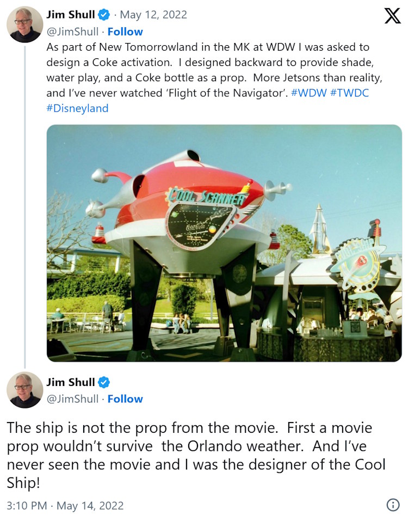This screenshot has width=408, height=520.
Task: Click the info icon beside the timestamp
Action: pyautogui.click(x=392, y=505)
